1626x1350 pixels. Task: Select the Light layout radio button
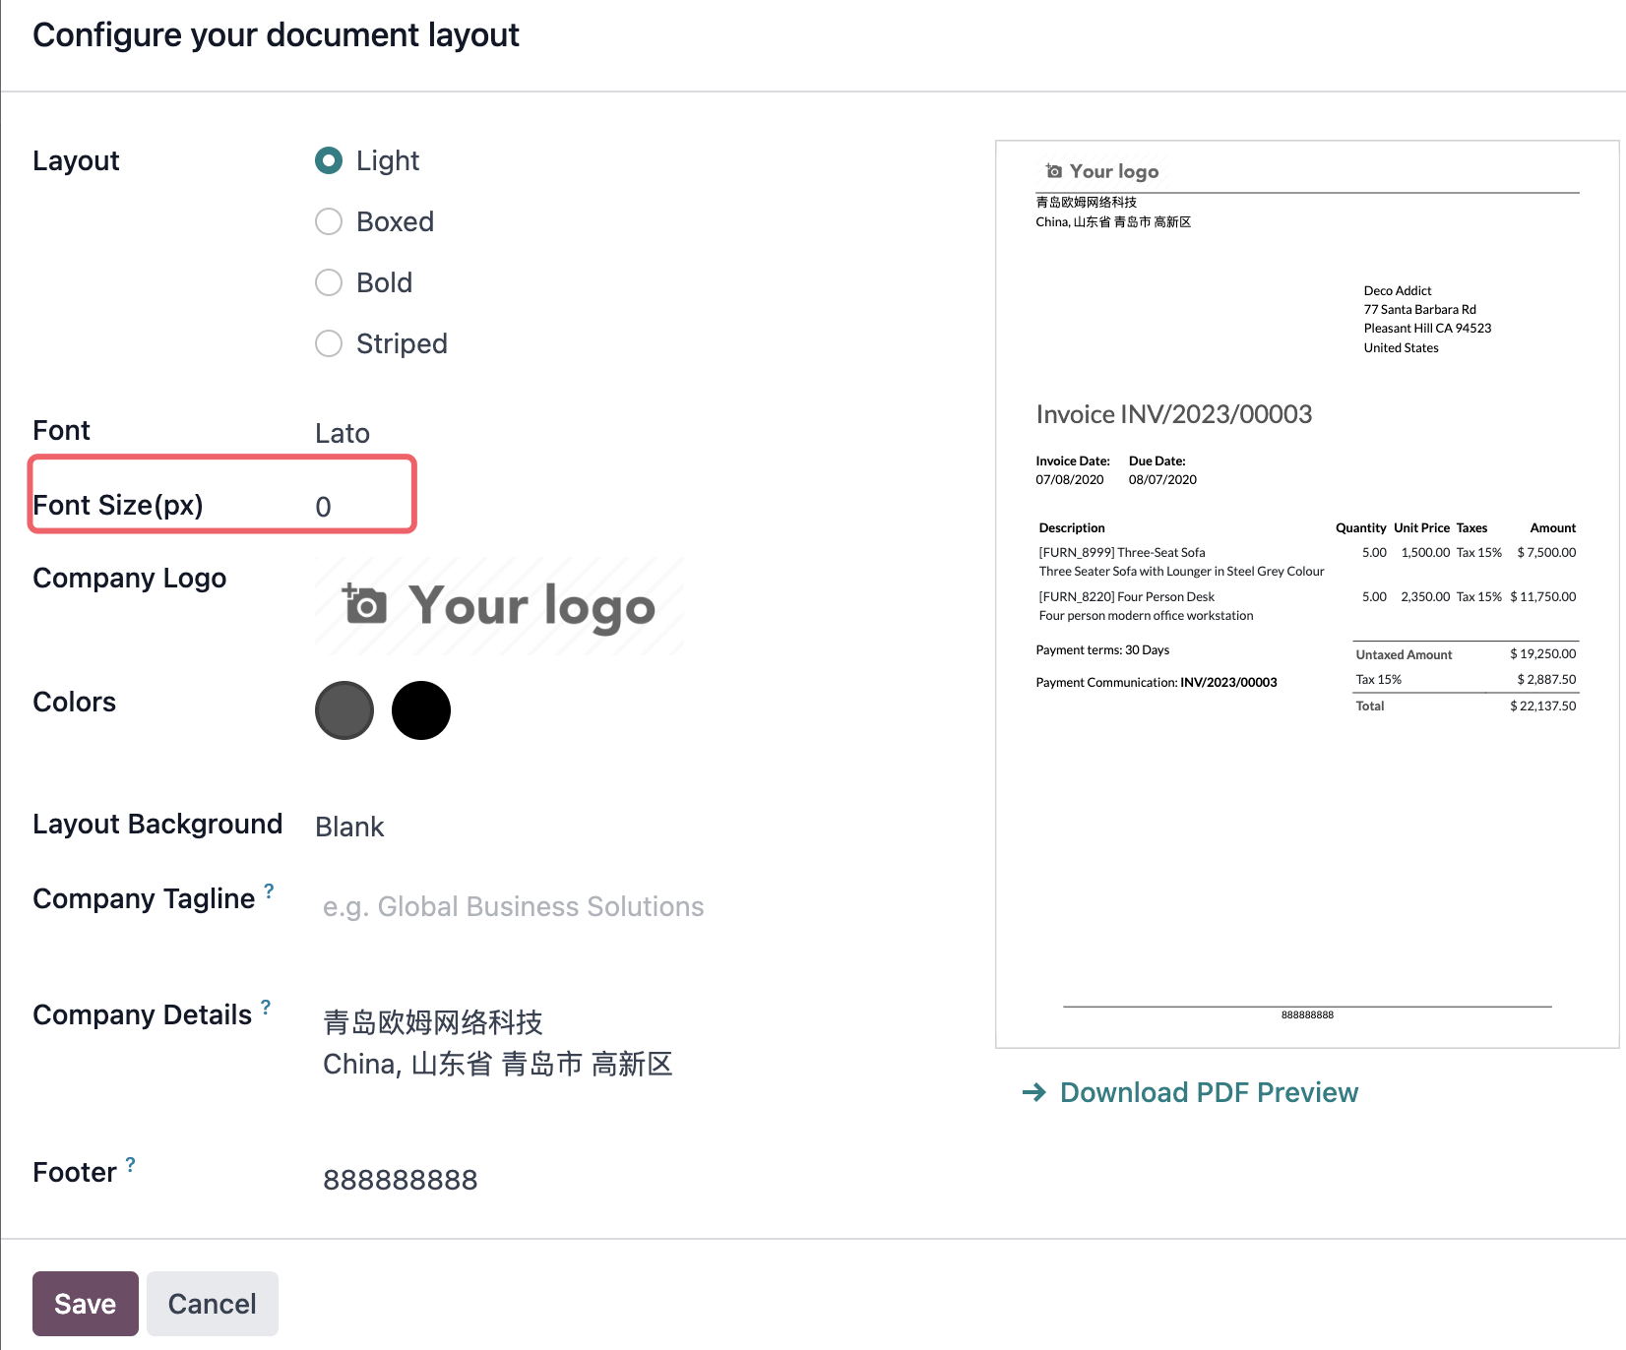click(x=329, y=160)
